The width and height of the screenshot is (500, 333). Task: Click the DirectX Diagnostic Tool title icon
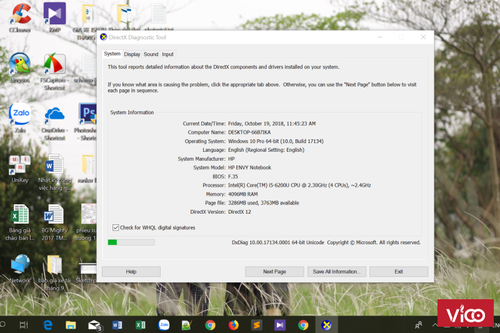click(x=104, y=37)
